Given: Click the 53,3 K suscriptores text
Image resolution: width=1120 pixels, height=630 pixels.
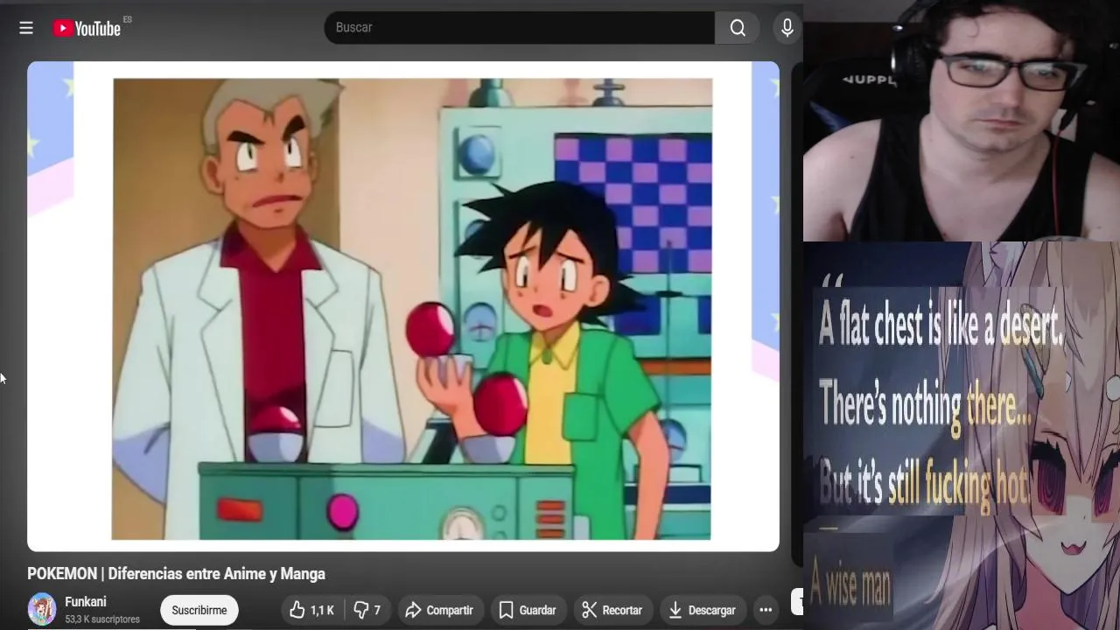Looking at the screenshot, I should click(102, 619).
